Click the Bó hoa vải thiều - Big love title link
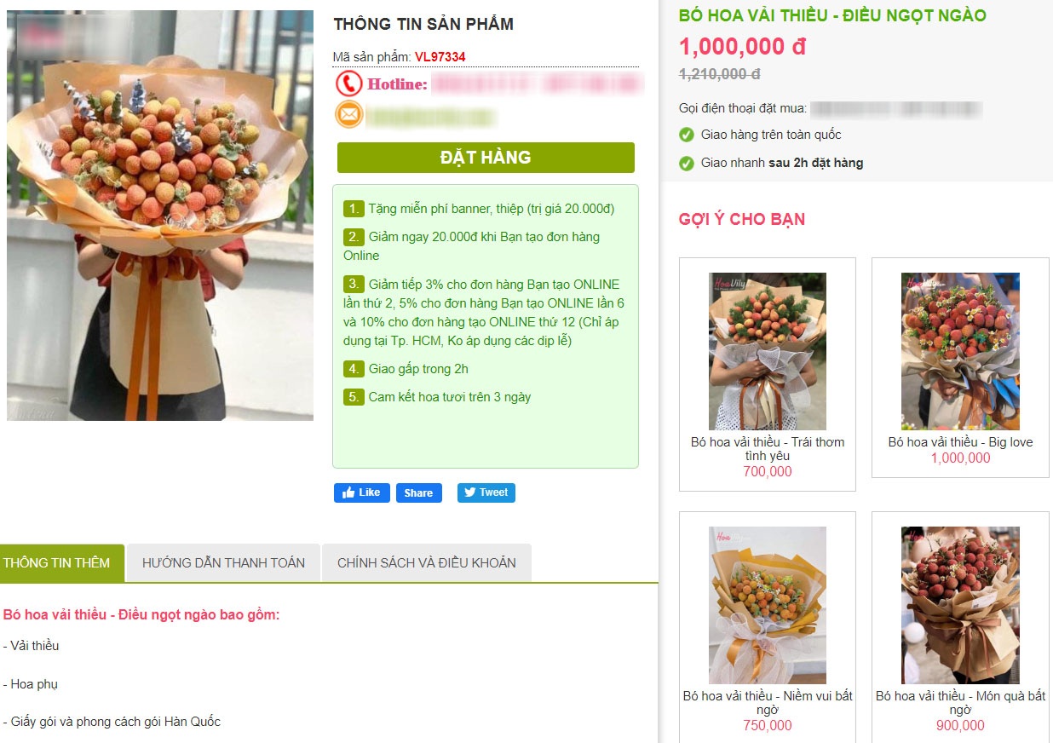 [x=960, y=442]
